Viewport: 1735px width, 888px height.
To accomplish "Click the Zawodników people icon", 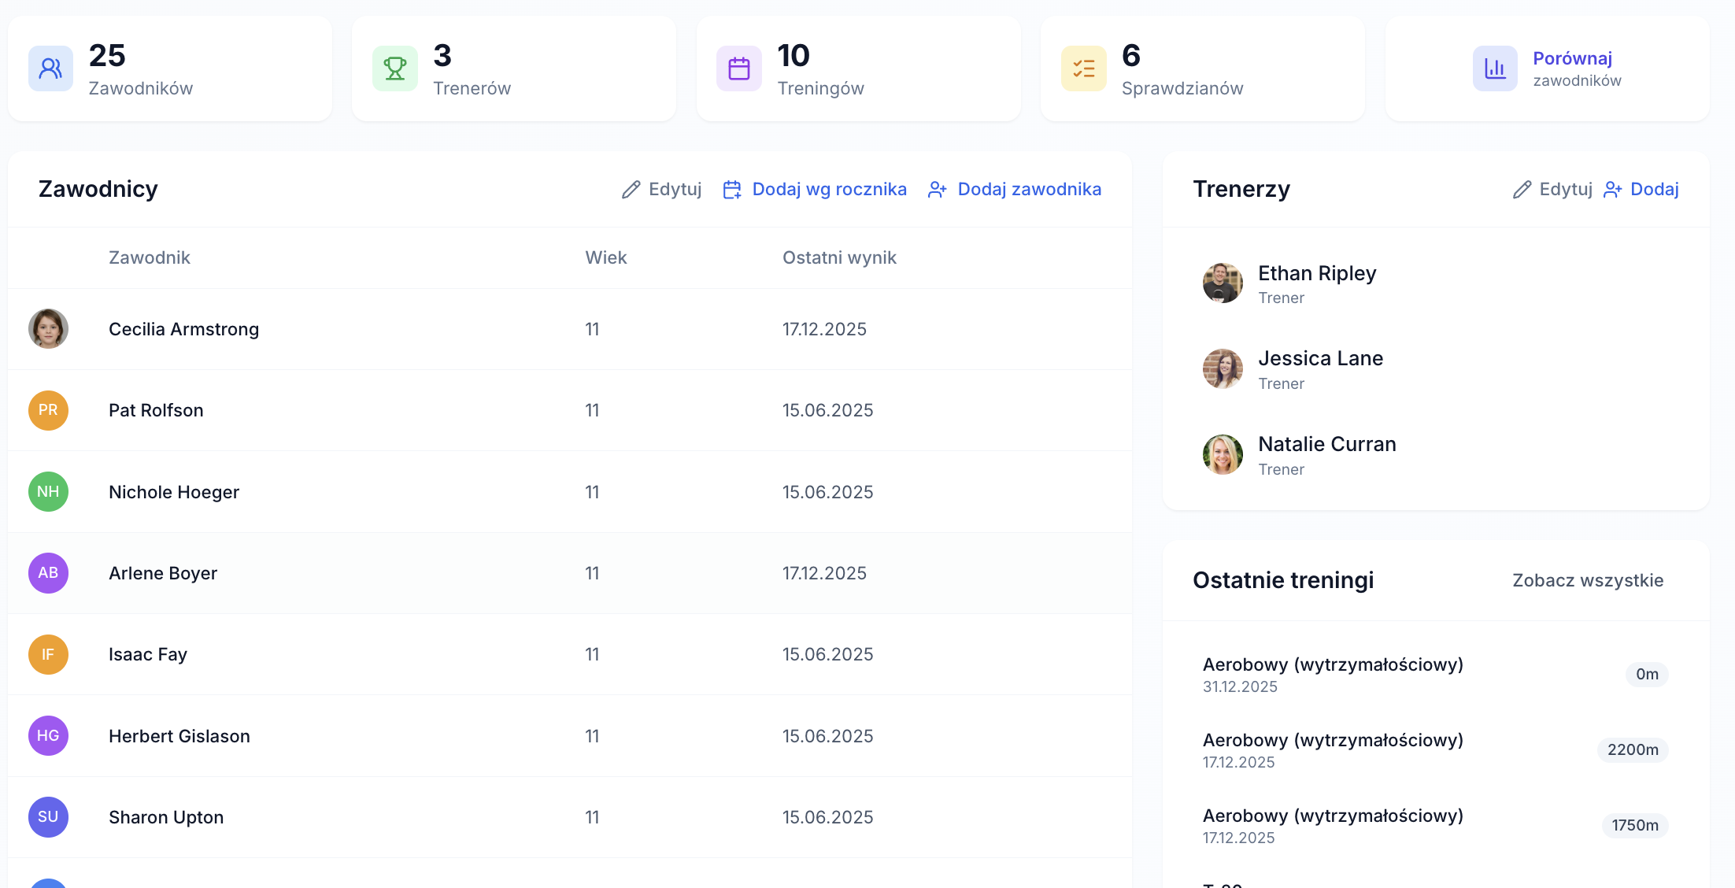I will [50, 68].
